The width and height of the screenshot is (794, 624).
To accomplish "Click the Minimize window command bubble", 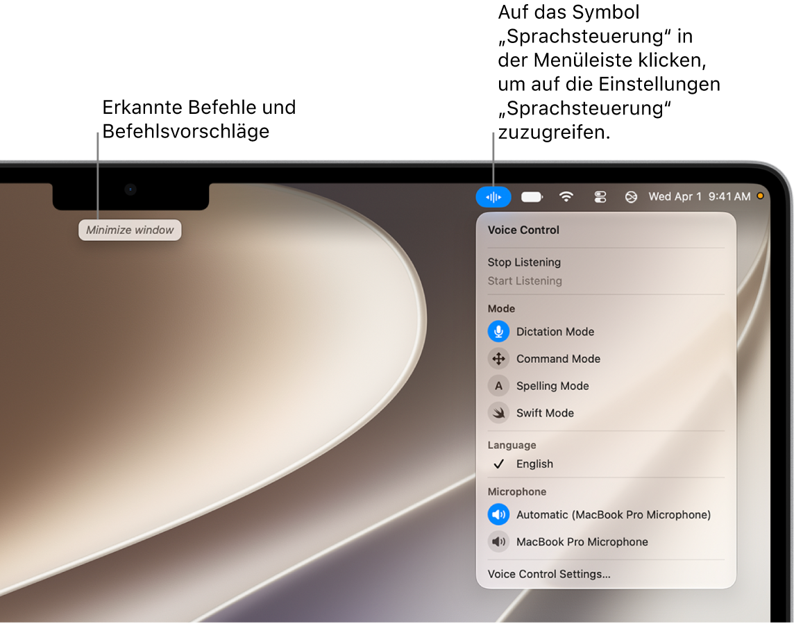I will coord(130,230).
